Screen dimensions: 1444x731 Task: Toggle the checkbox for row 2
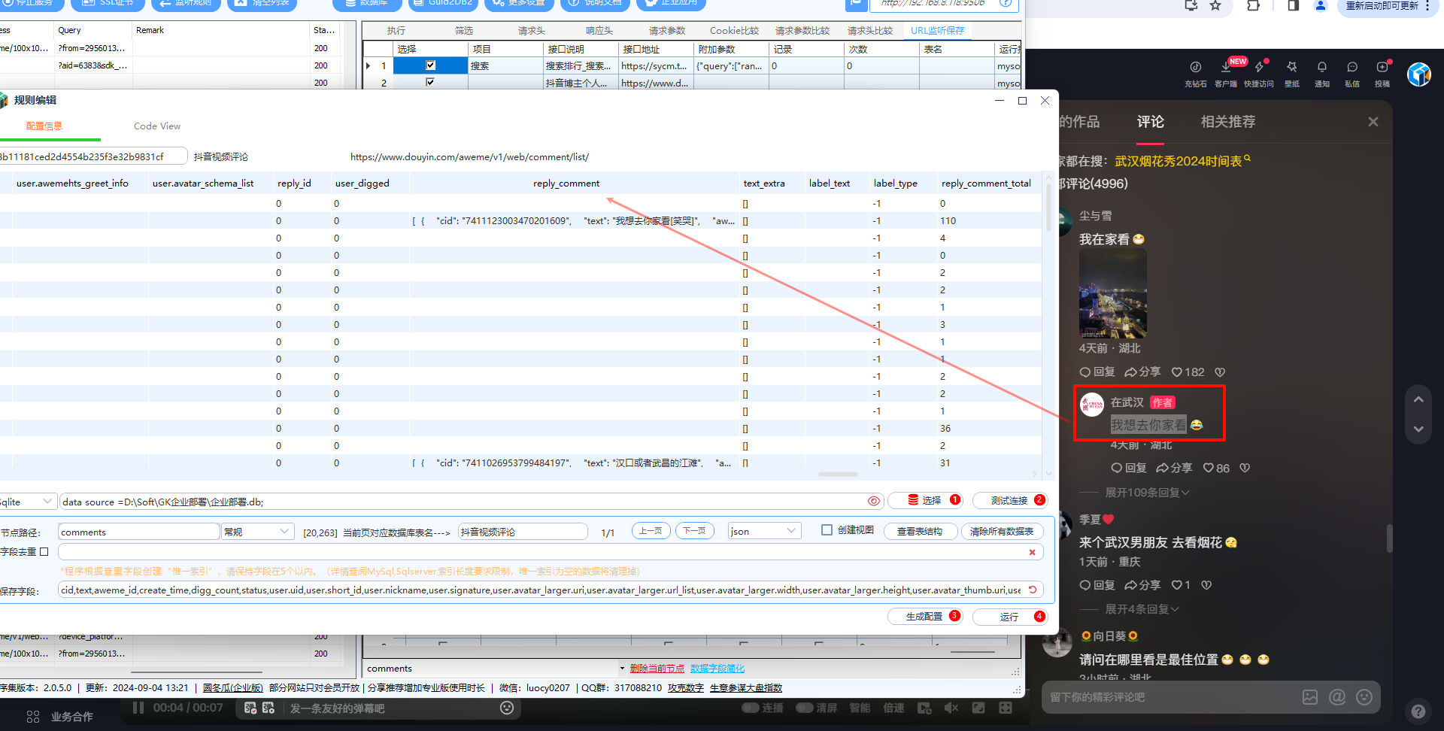[x=430, y=82]
